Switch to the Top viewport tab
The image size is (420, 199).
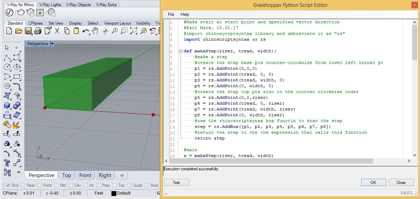(66, 175)
